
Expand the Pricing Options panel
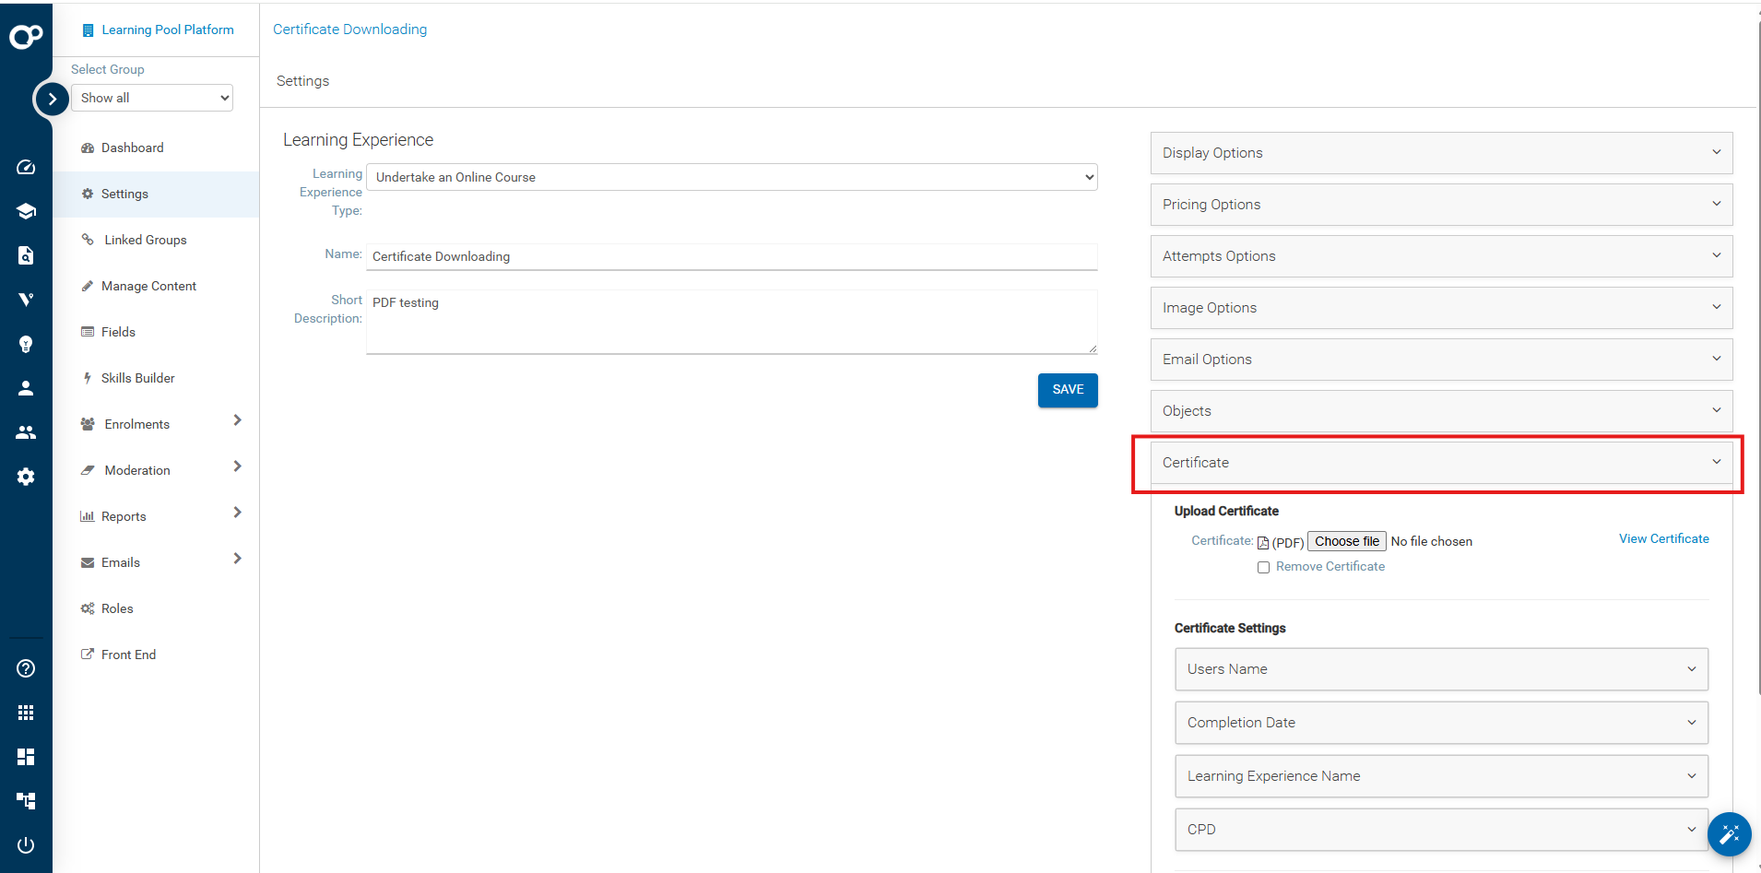(x=1442, y=205)
